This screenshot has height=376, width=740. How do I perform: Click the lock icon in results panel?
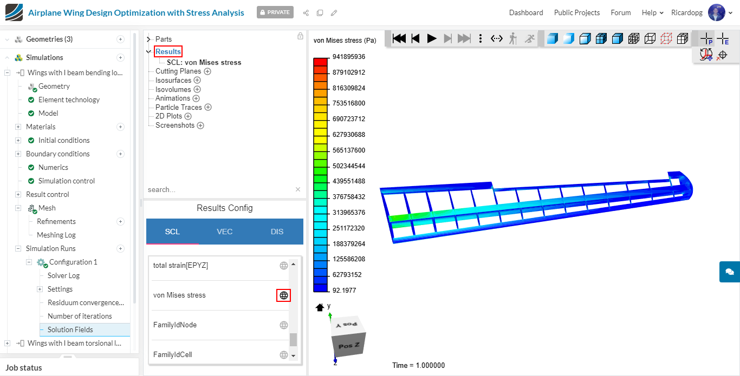pyautogui.click(x=300, y=36)
